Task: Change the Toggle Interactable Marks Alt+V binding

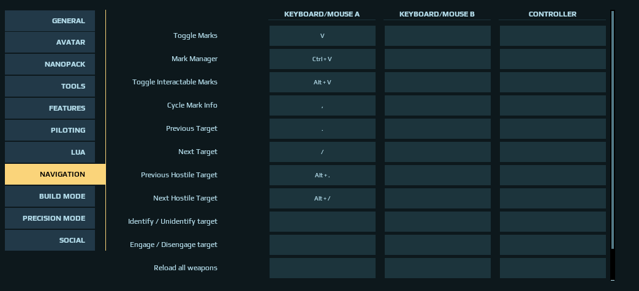Action: [x=322, y=82]
